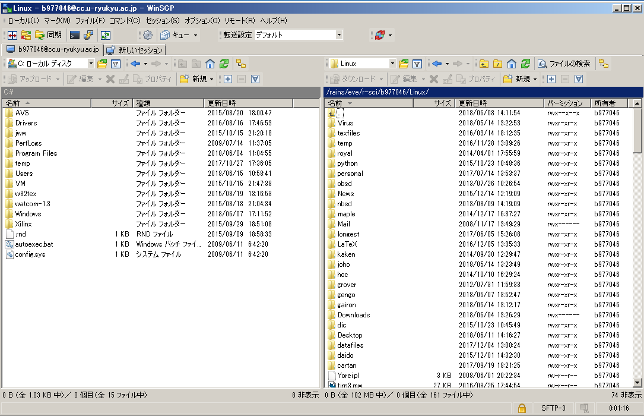Click status bar session monitor icon
This screenshot has width=644, height=416.
point(583,408)
